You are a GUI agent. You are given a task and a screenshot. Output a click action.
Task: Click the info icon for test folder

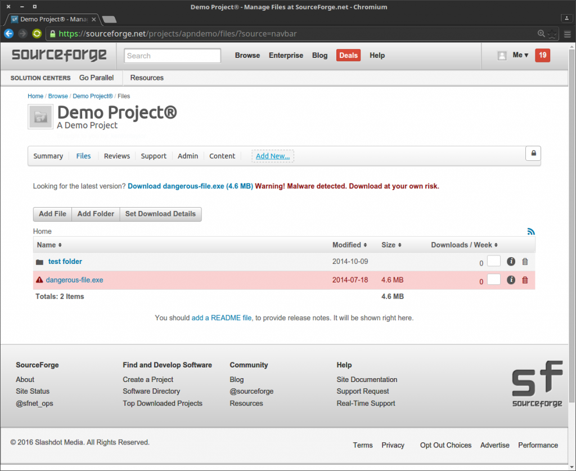click(511, 262)
